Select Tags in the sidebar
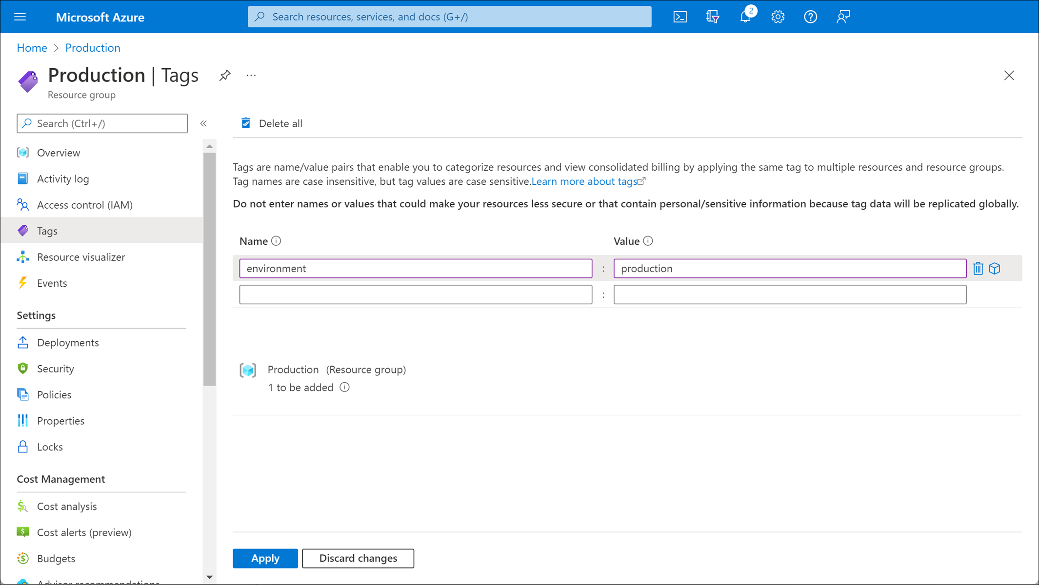Screen dimensions: 1039x585 coord(101,231)
